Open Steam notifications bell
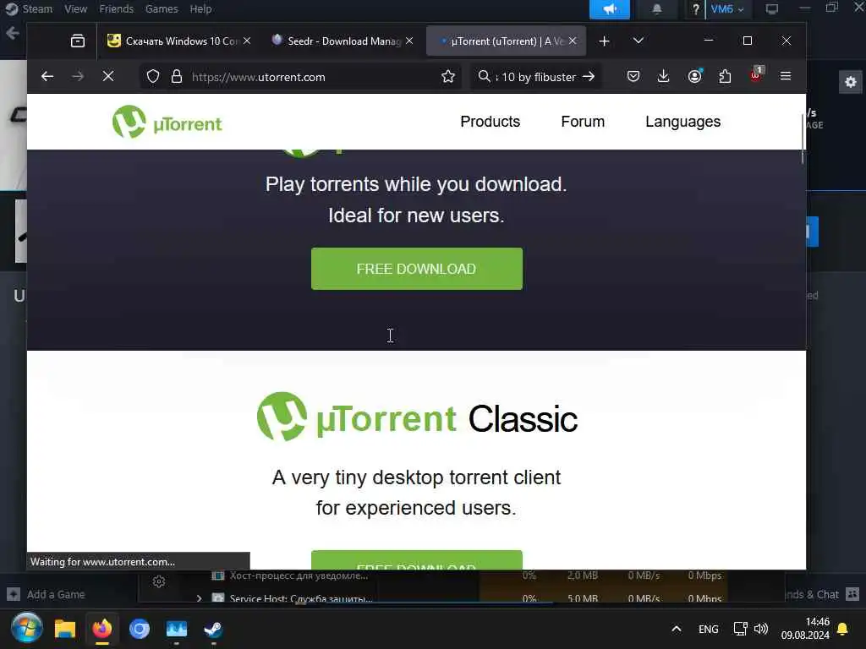This screenshot has width=866, height=649. click(x=657, y=9)
